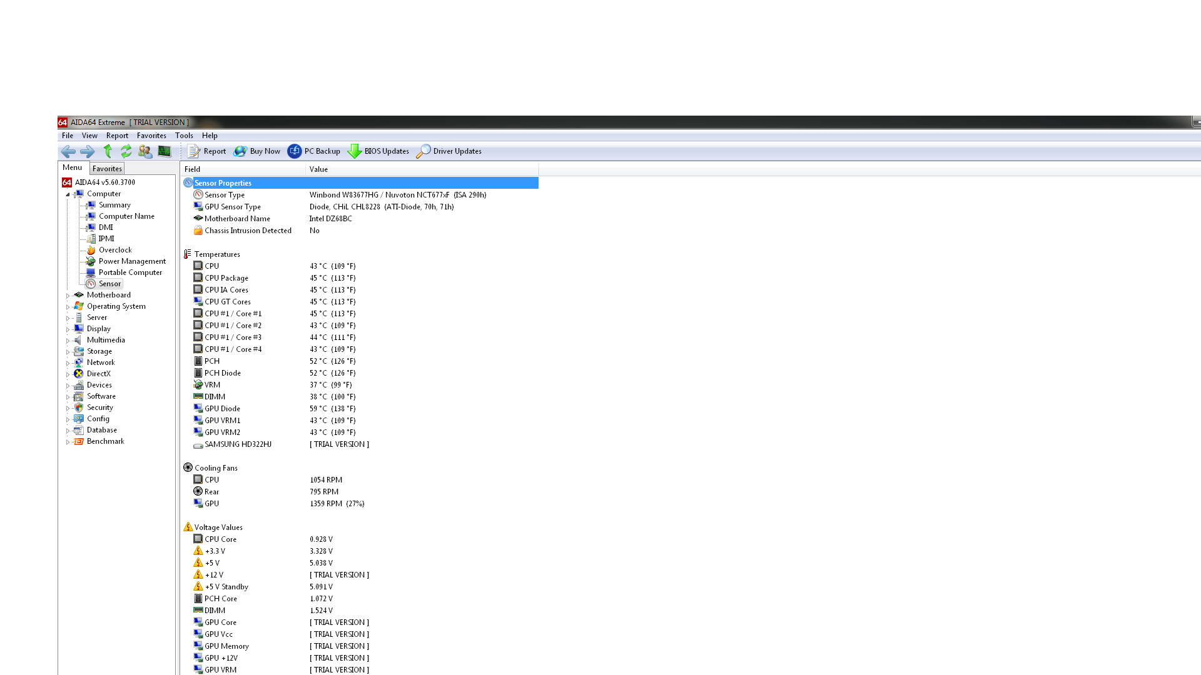The width and height of the screenshot is (1201, 675).
Task: Select Computer Name in the tree
Action: (x=121, y=216)
